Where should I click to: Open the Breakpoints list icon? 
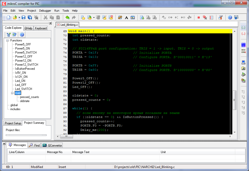[x=211, y=17]
